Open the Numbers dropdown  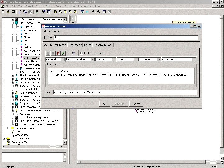coord(114,59)
